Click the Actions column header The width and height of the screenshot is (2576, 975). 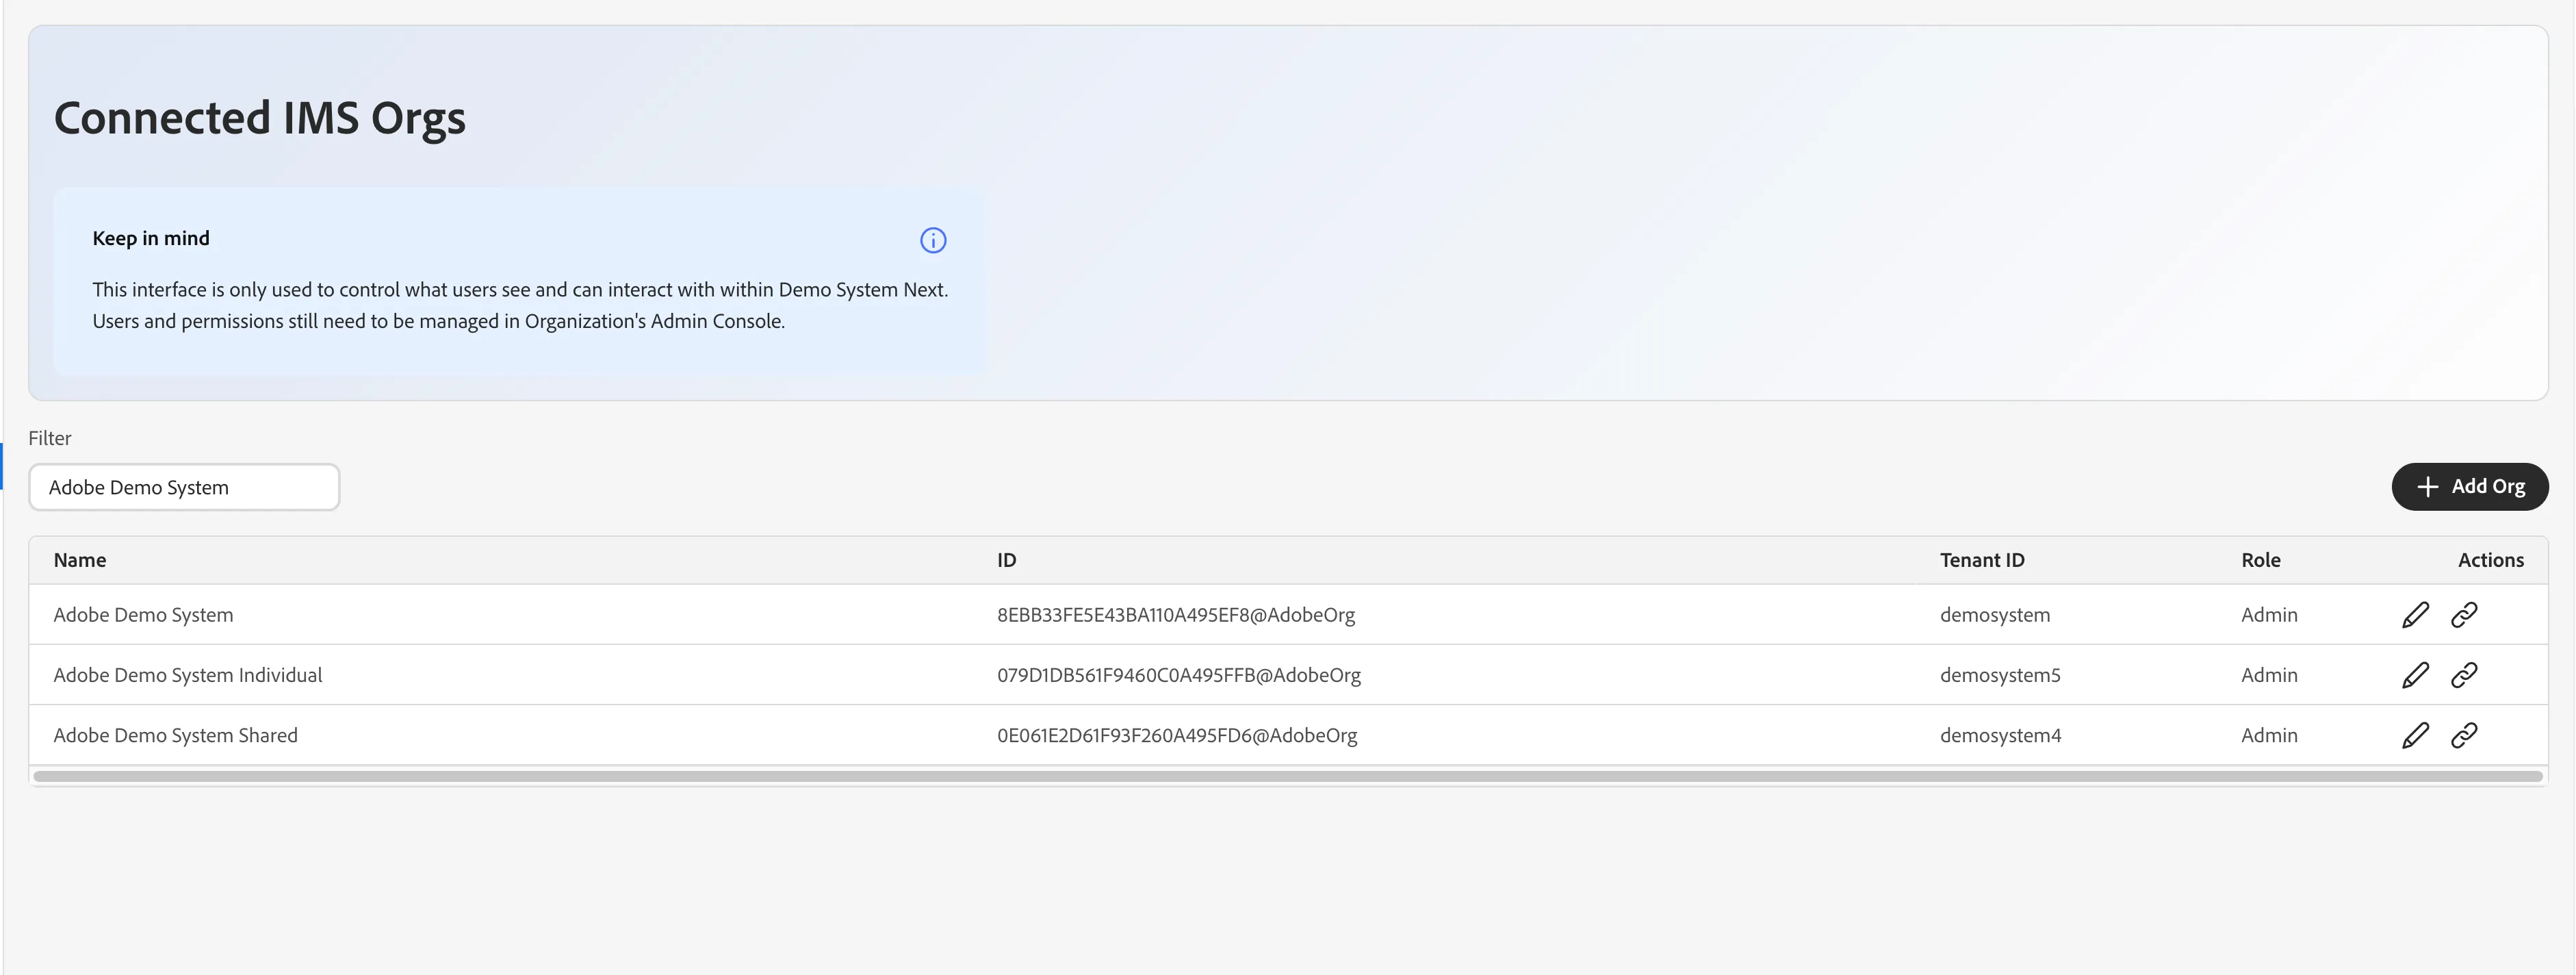(2490, 560)
